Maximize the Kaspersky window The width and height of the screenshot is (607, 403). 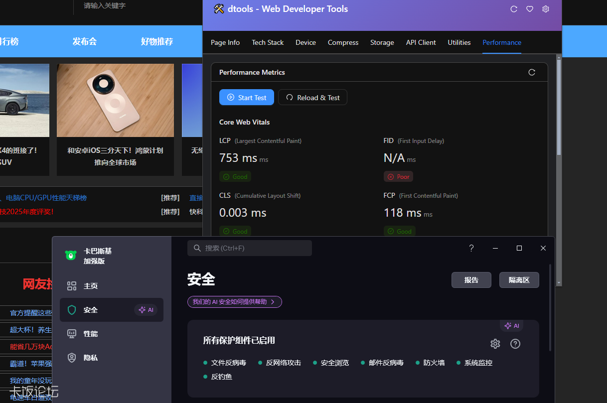coord(519,248)
